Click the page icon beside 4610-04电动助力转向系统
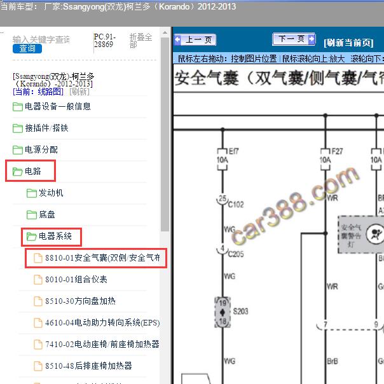The image size is (384, 384). [38, 322]
